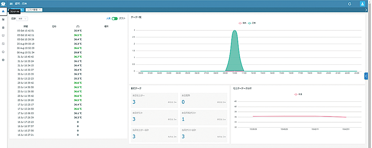The height and width of the screenshot is (148, 372).
Task: Open the face-shaped icon in the sidebar
Action: (3, 36)
